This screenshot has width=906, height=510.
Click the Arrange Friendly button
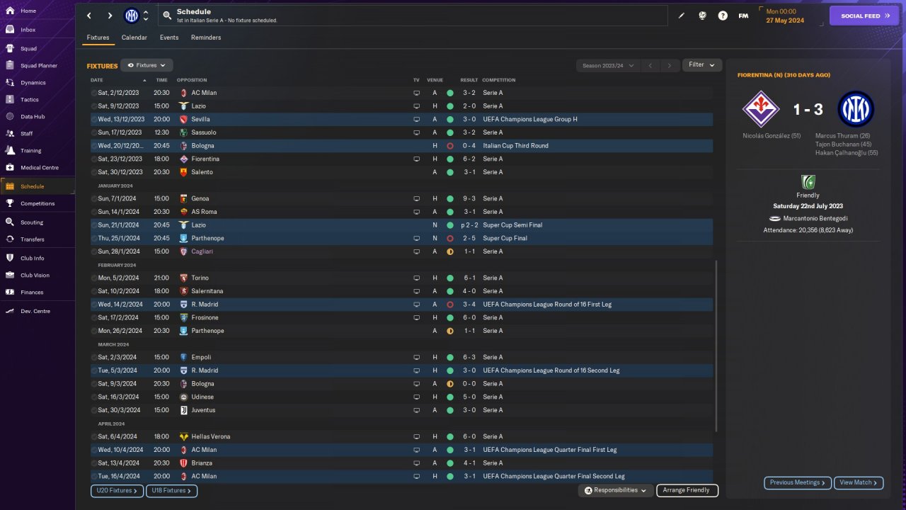tap(687, 490)
